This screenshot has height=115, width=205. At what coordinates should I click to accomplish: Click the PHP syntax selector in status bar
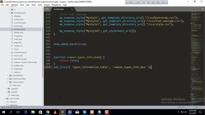click(196, 107)
